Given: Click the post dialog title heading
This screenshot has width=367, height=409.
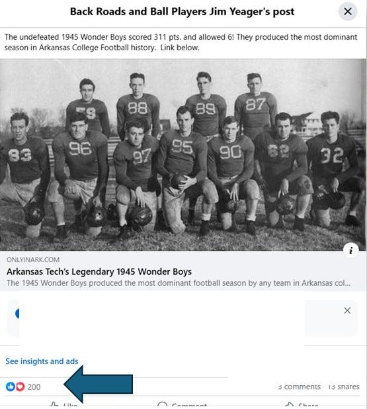Looking at the screenshot, I should pos(183,11).
